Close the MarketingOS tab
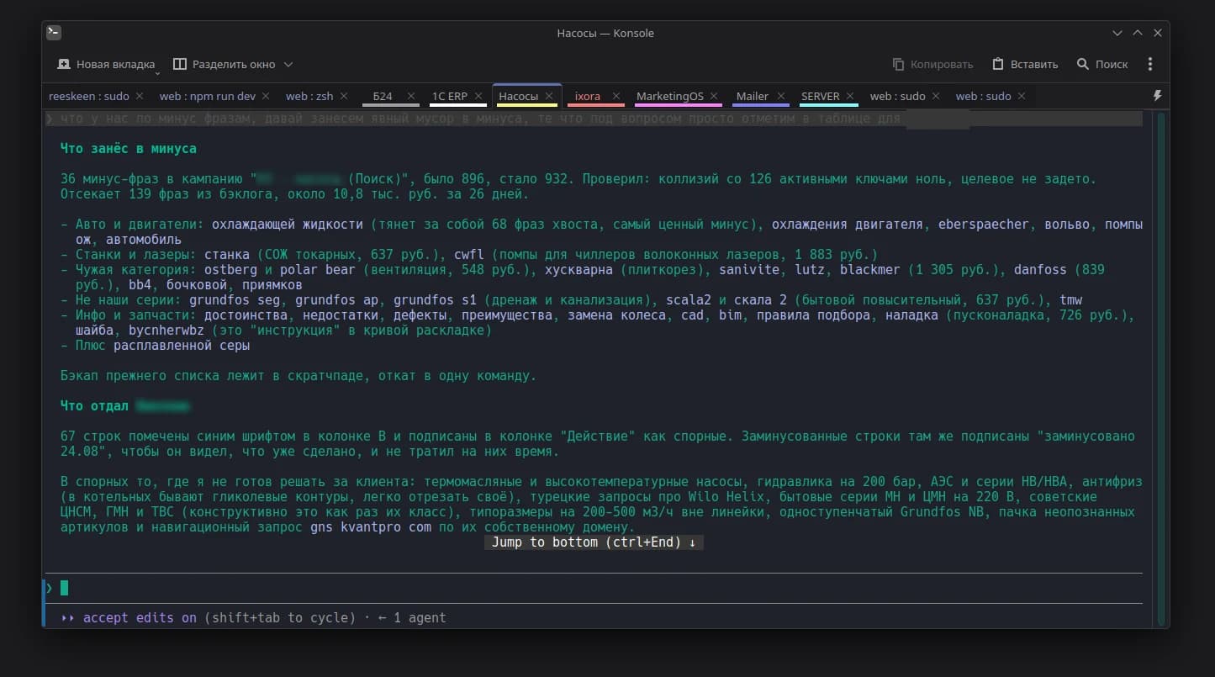1215x677 pixels. (715, 96)
